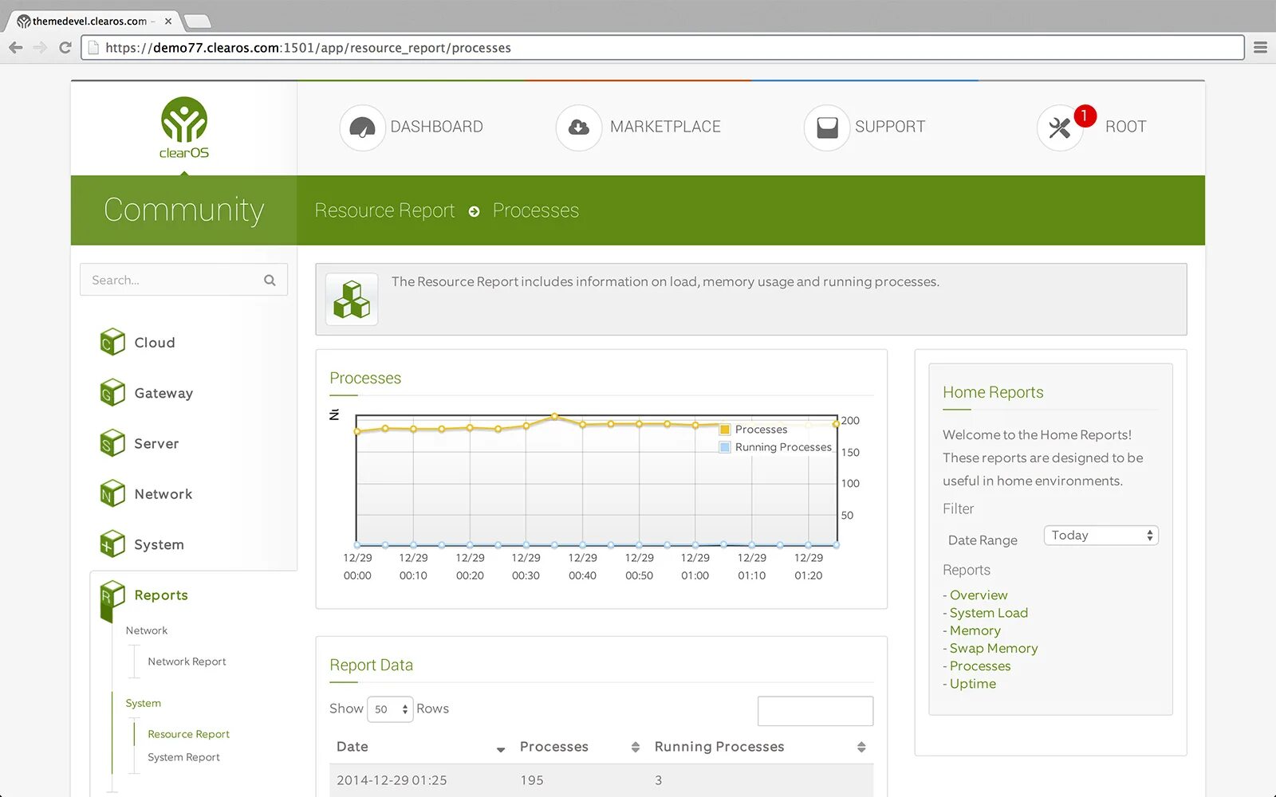Click the Resource Report breadcrumb
1276x797 pixels.
tap(384, 210)
